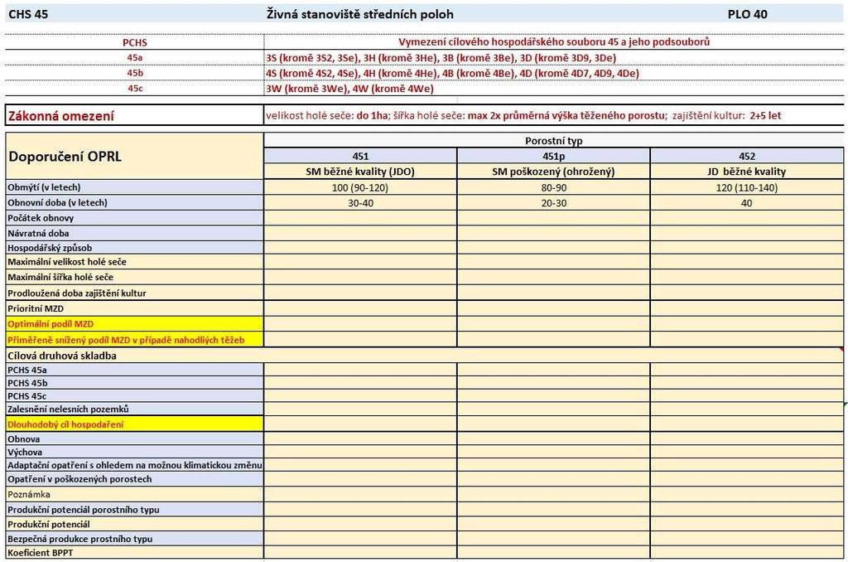Select the '45c' subsoubor cell
Screen dimensions: 848x562
[x=135, y=88]
